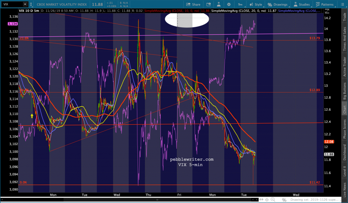Click the zoom out magnifier icon

click(x=279, y=200)
